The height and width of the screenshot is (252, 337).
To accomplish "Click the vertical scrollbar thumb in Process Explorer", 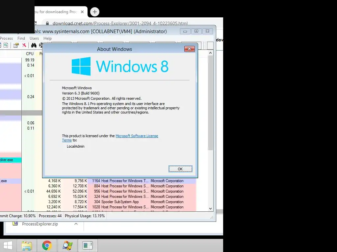I will 210,103.
